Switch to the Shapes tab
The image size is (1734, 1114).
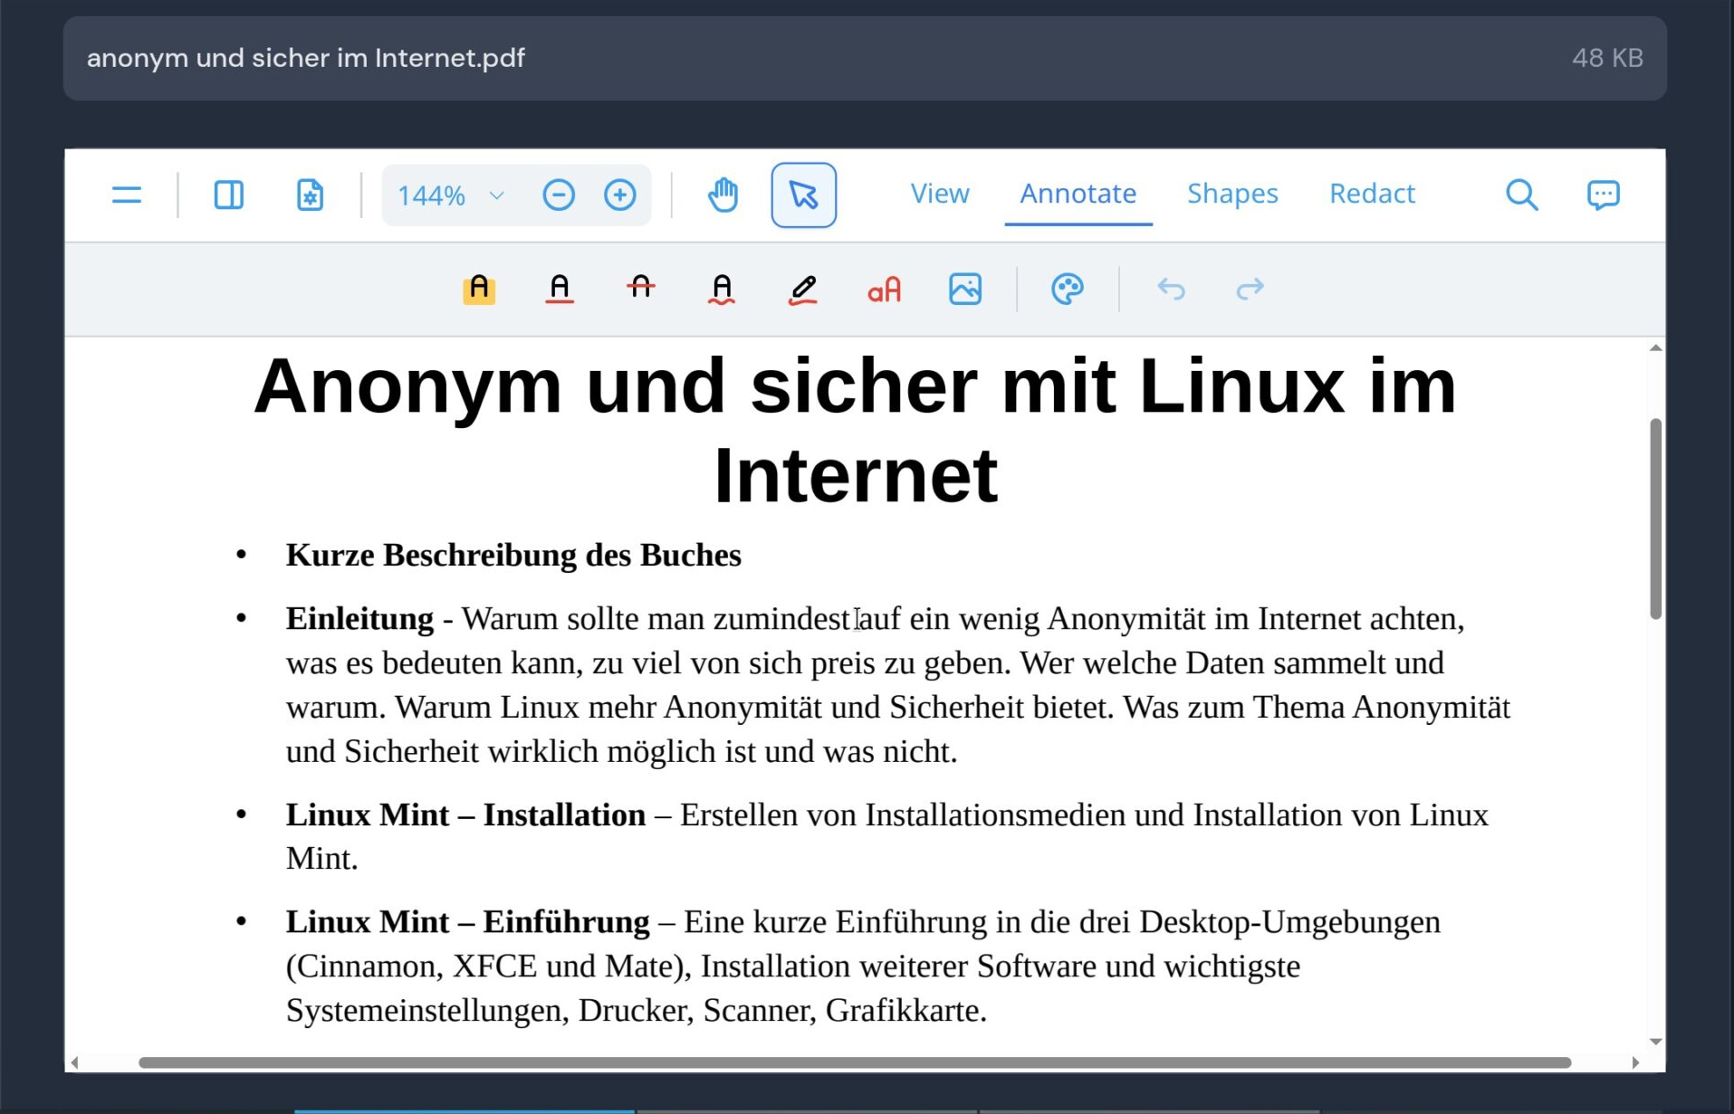(x=1231, y=194)
